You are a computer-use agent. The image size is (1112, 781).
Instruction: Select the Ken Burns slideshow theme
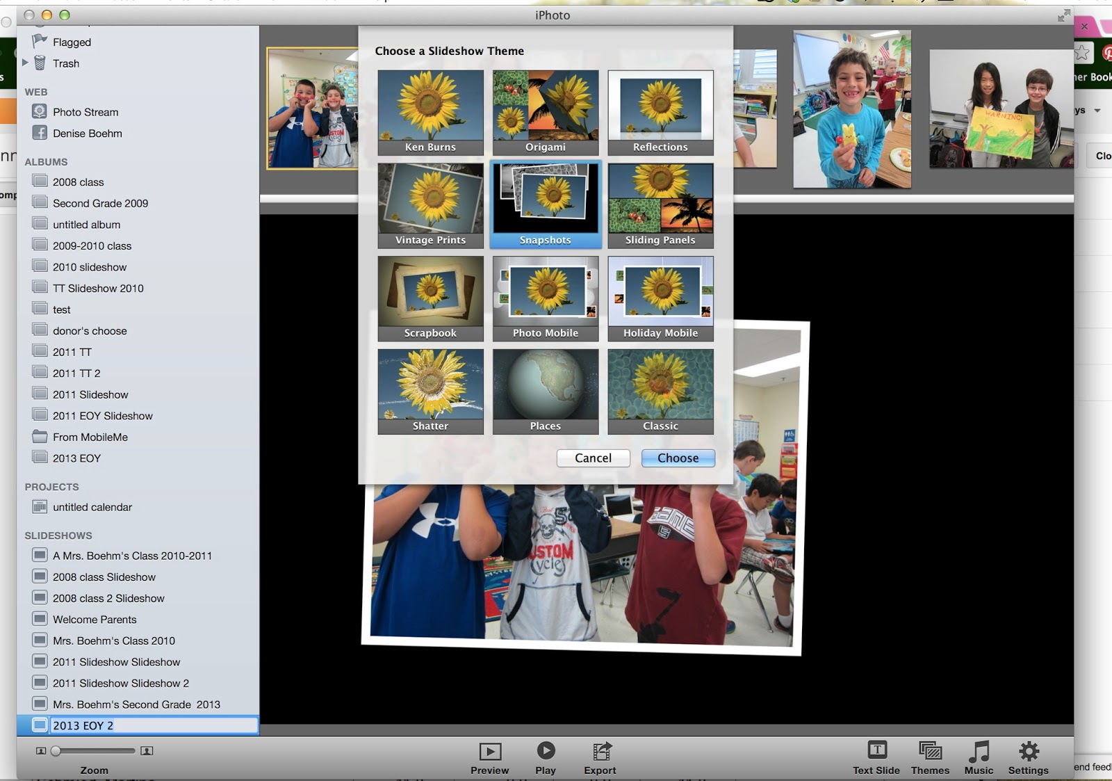pos(430,112)
